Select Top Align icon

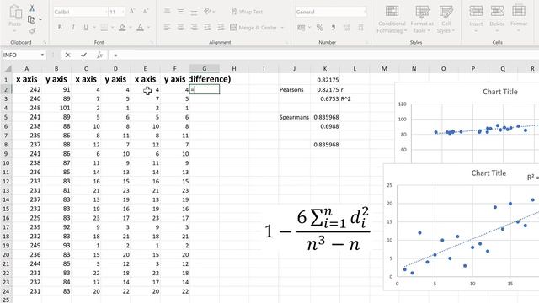coord(167,11)
